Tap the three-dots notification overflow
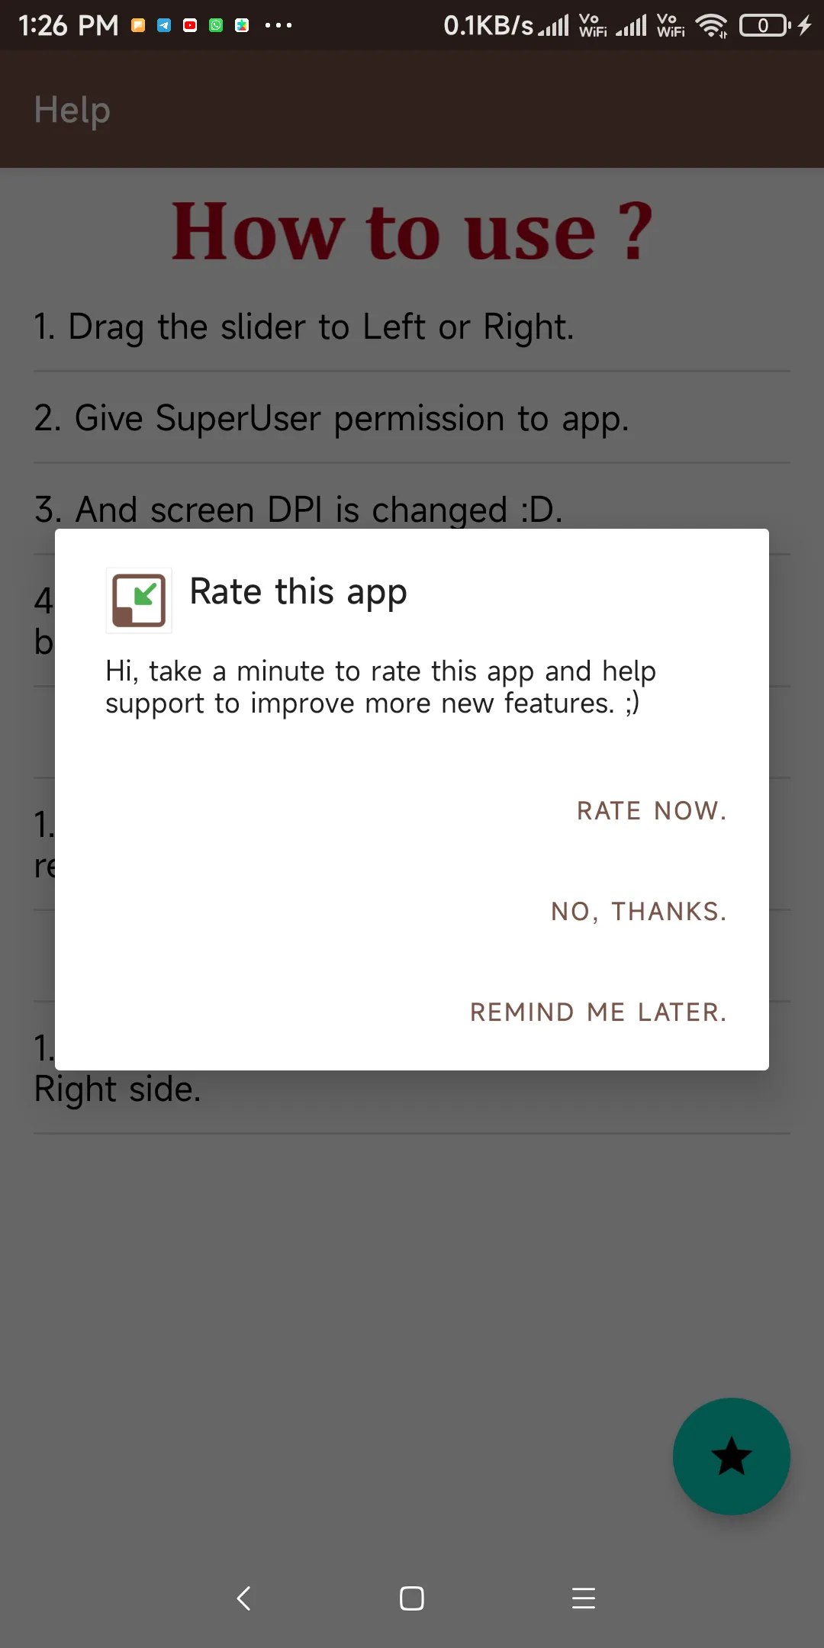The width and height of the screenshot is (824, 1648). (278, 25)
